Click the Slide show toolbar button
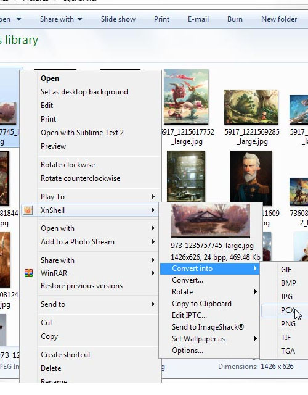Viewport: 308px width, 395px height. tap(118, 19)
